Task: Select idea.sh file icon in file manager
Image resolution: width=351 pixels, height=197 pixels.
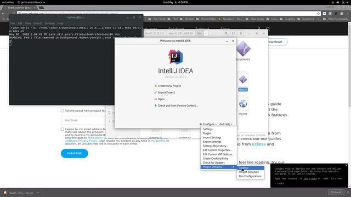Action: 243,80
